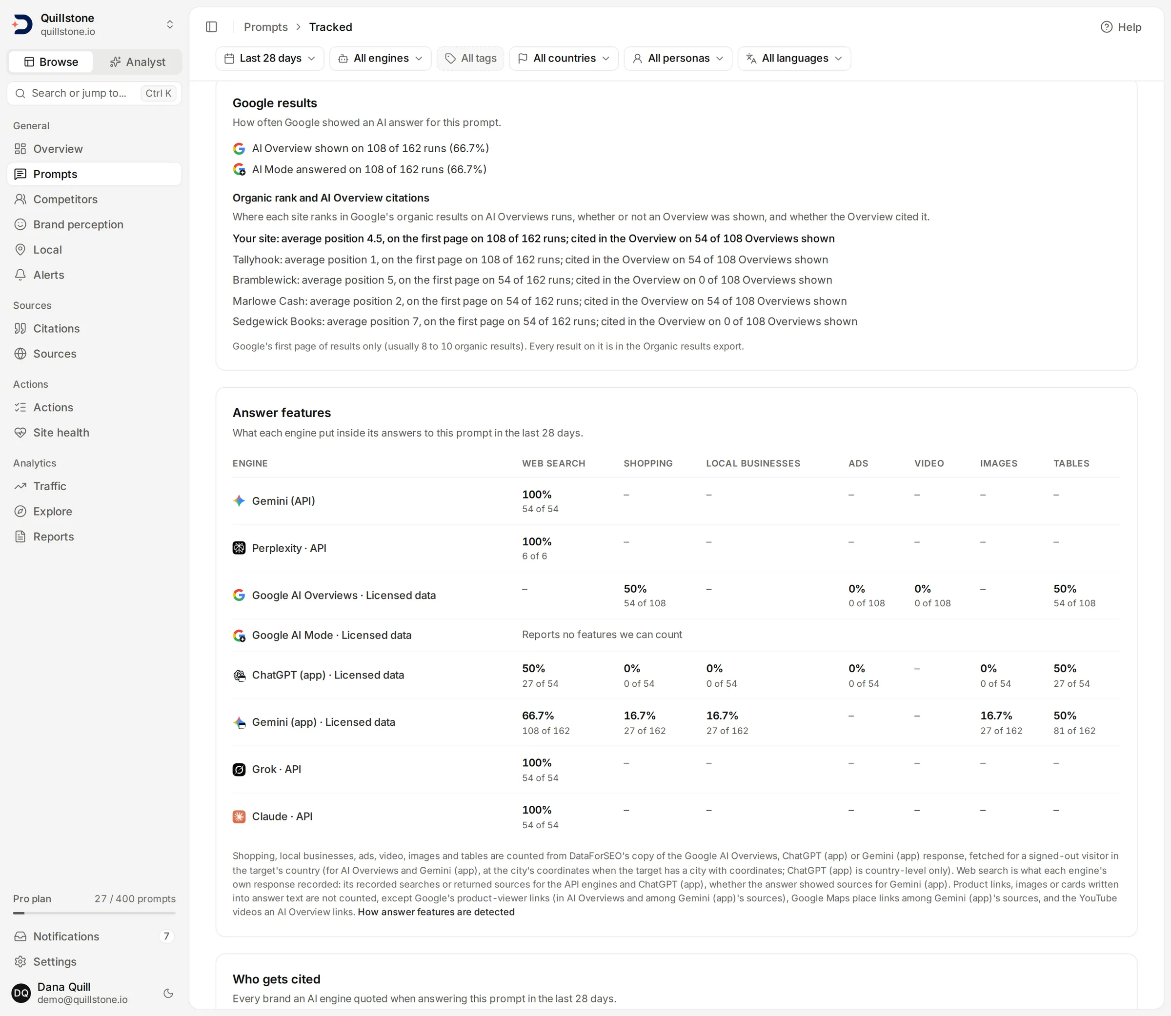Open Local section
This screenshot has height=1016, width=1171.
click(94, 249)
